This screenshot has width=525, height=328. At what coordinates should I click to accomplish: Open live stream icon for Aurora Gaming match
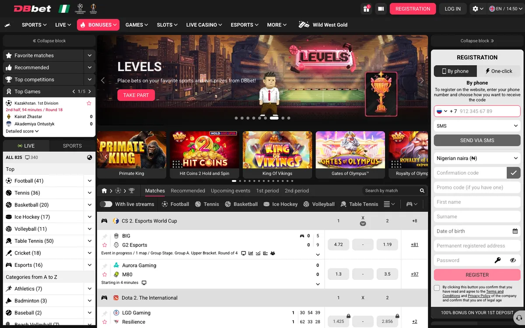click(144, 283)
